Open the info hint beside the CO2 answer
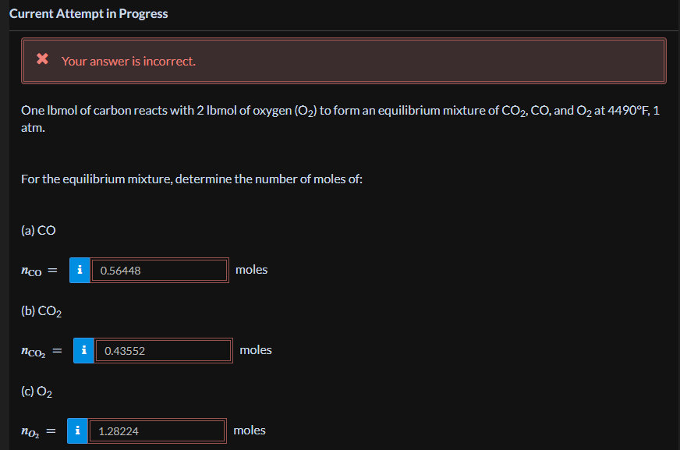Image resolution: width=680 pixels, height=450 pixels. tap(83, 350)
